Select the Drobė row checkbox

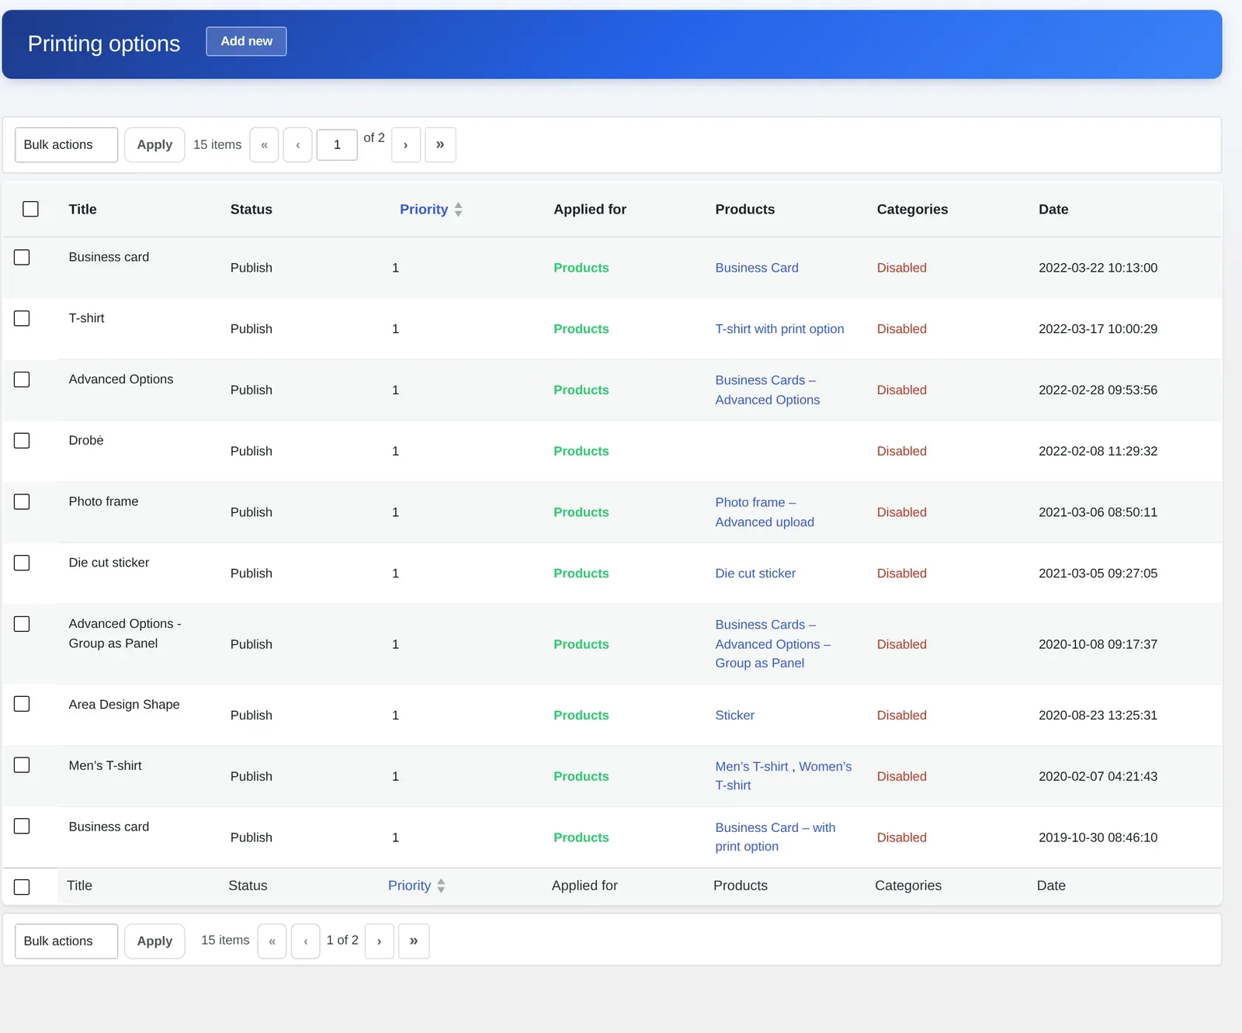click(x=22, y=440)
